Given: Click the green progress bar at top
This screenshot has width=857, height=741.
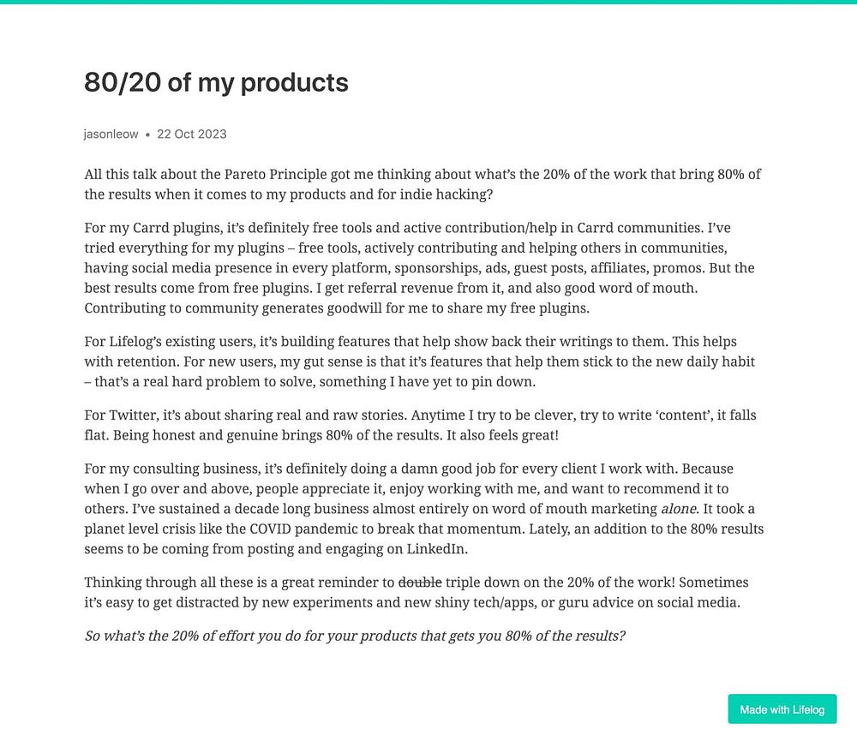Looking at the screenshot, I should click(x=428, y=2).
